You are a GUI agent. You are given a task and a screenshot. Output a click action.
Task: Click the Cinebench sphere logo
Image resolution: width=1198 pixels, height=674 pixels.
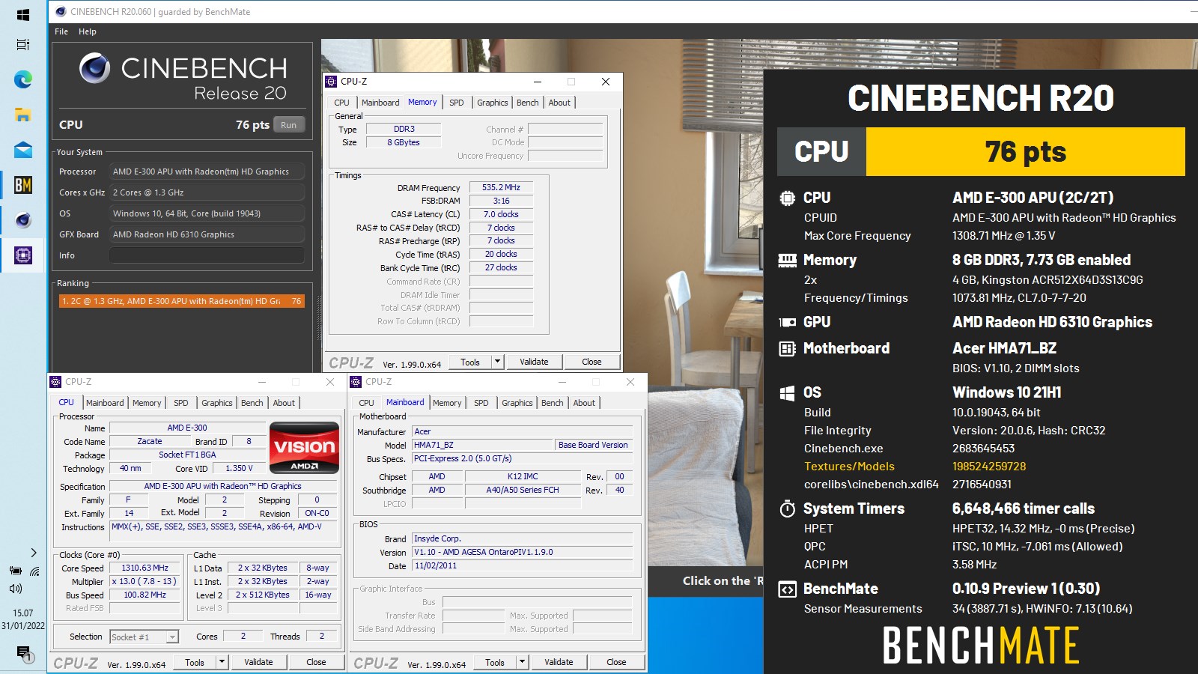(x=94, y=68)
